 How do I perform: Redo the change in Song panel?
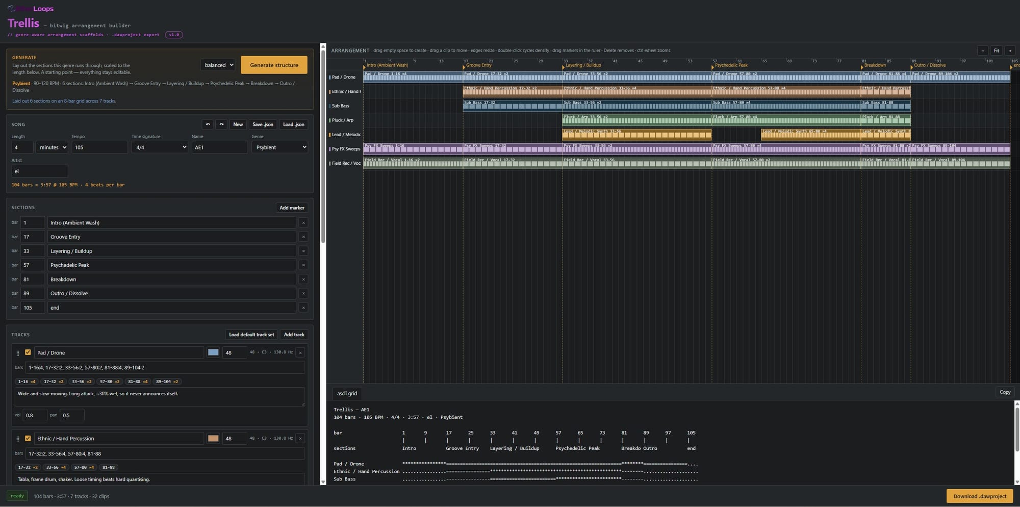pos(221,124)
